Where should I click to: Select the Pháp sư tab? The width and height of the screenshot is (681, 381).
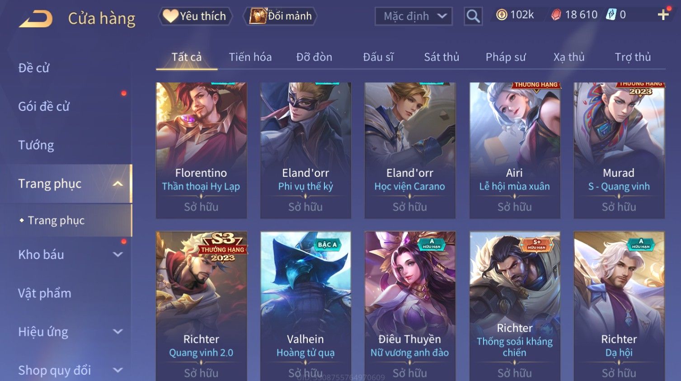coord(506,57)
